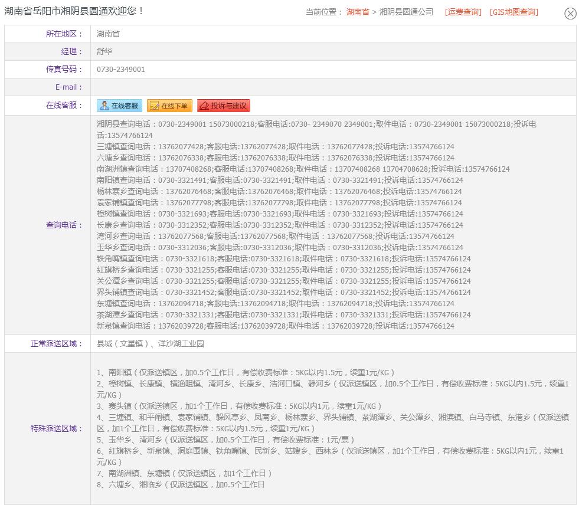
Task: Open 在线客服 online customer service
Action: pos(119,106)
